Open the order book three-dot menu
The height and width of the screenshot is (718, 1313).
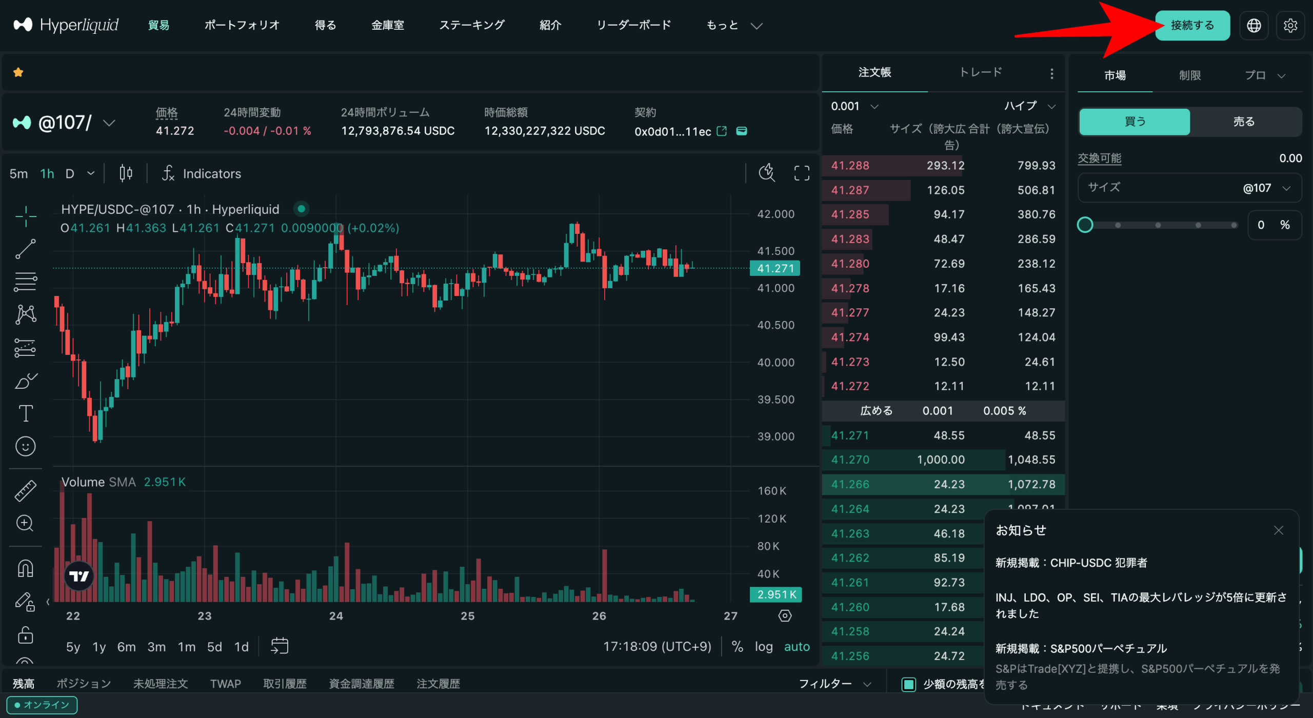pos(1051,73)
